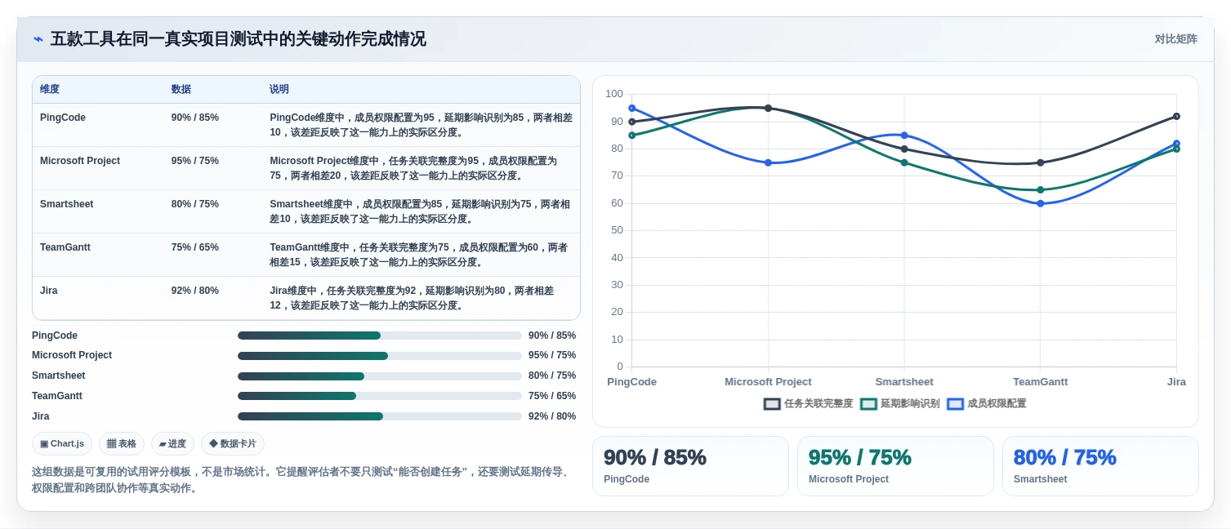This screenshot has width=1231, height=529.
Task: Click PingCode progress bar
Action: [380, 336]
